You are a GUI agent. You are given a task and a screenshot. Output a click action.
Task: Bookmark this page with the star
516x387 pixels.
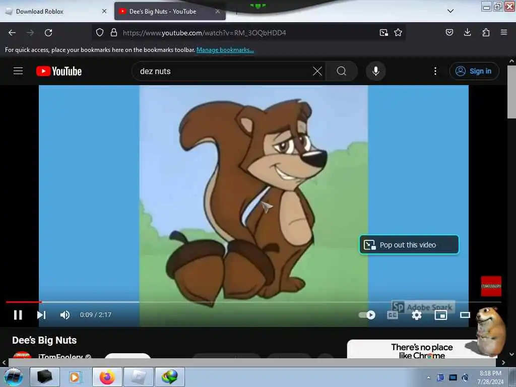[398, 33]
